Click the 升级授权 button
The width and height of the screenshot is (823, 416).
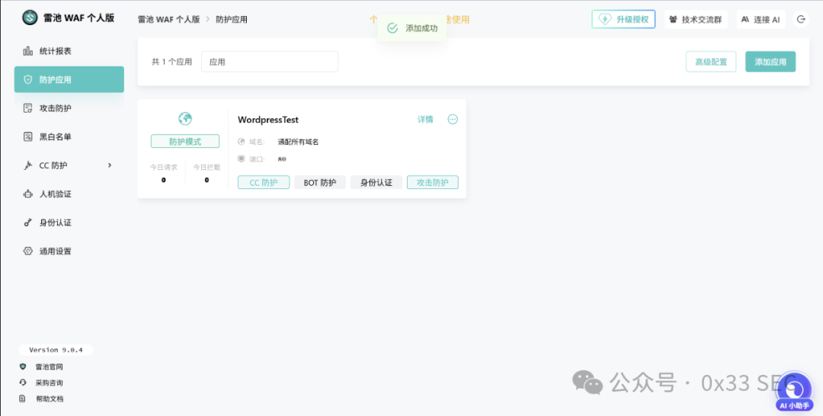coord(623,19)
